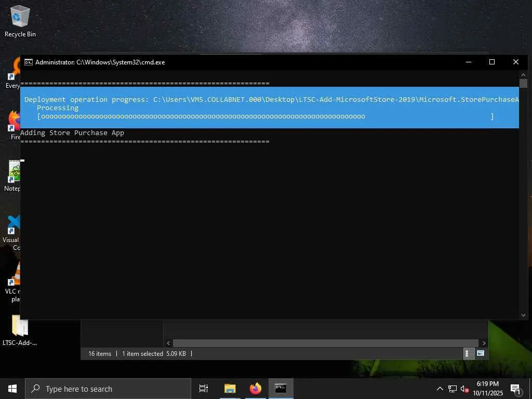This screenshot has height=399, width=532.
Task: Click the Explorer horizontal scrollbar thumb
Action: [325, 343]
